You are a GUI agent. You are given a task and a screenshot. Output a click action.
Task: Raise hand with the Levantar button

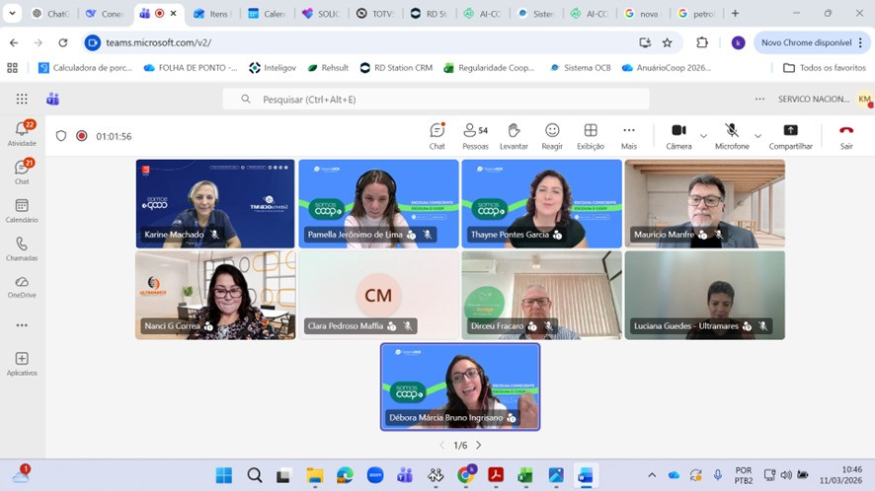(514, 135)
